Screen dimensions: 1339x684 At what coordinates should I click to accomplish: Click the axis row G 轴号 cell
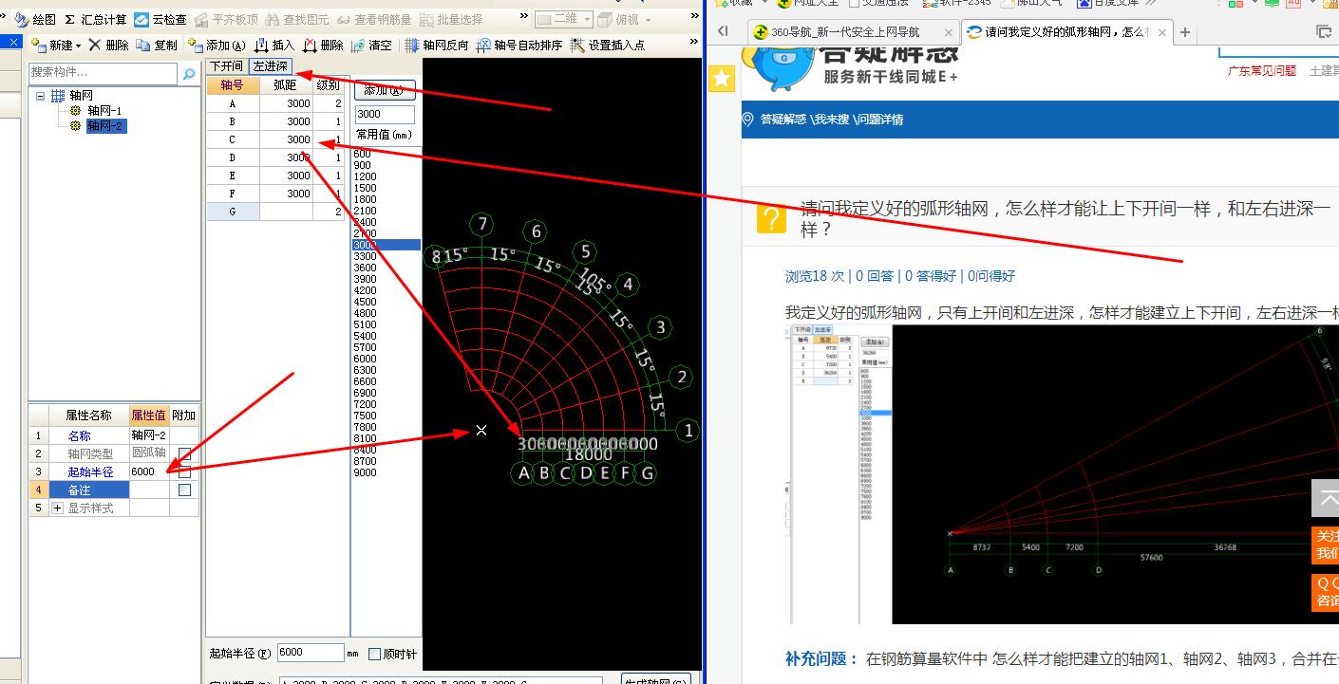coord(233,212)
